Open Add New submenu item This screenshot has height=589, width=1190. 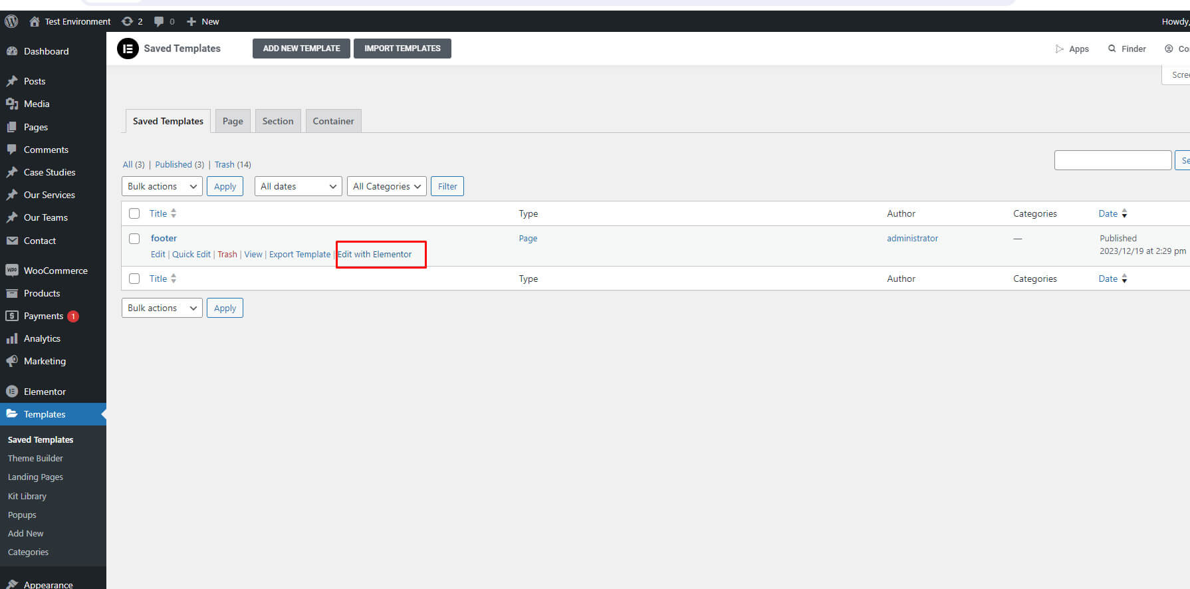tap(25, 533)
